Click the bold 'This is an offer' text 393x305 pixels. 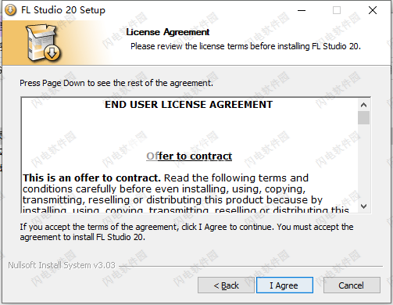coord(91,178)
